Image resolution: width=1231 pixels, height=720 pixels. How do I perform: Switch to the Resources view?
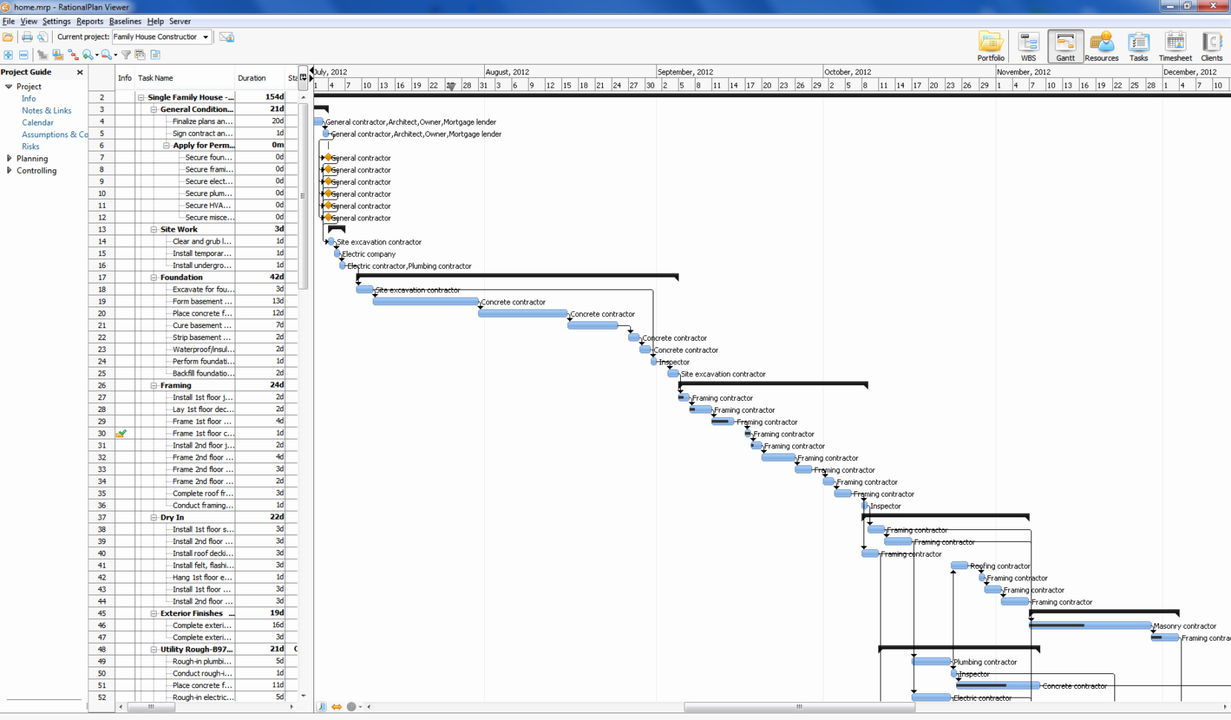coord(1103,45)
